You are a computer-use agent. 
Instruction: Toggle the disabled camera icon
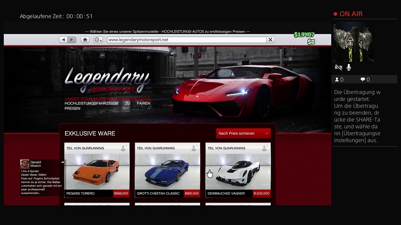point(338,67)
